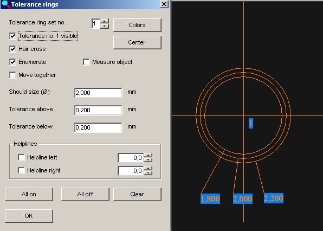
Task: Decrement the Helpline right value
Action: (148, 173)
